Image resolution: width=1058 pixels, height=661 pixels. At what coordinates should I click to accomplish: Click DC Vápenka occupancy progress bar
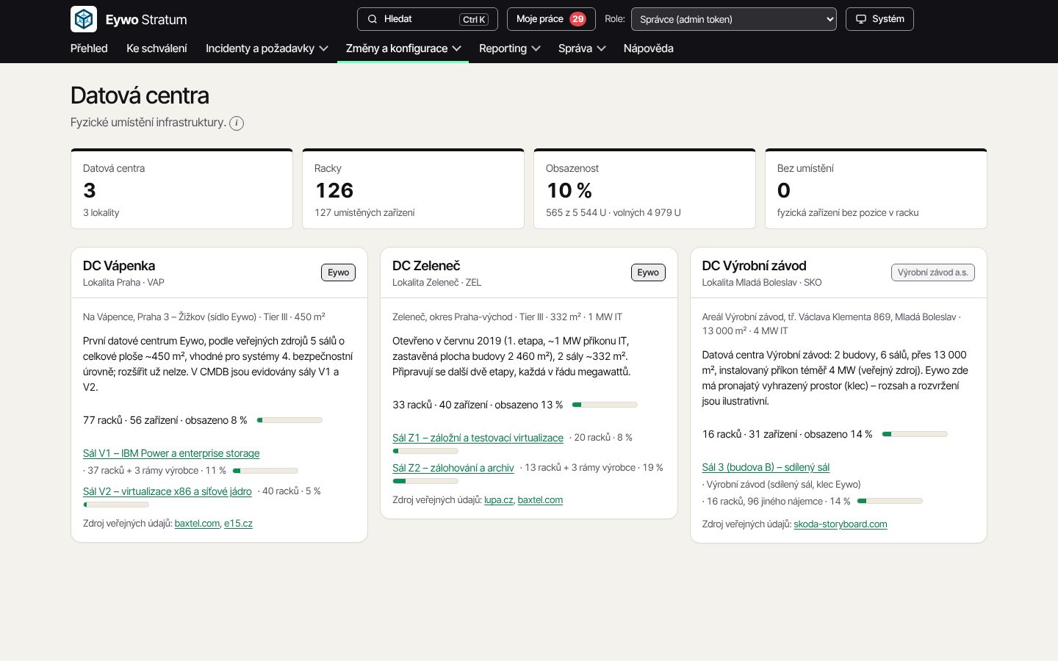tap(289, 420)
